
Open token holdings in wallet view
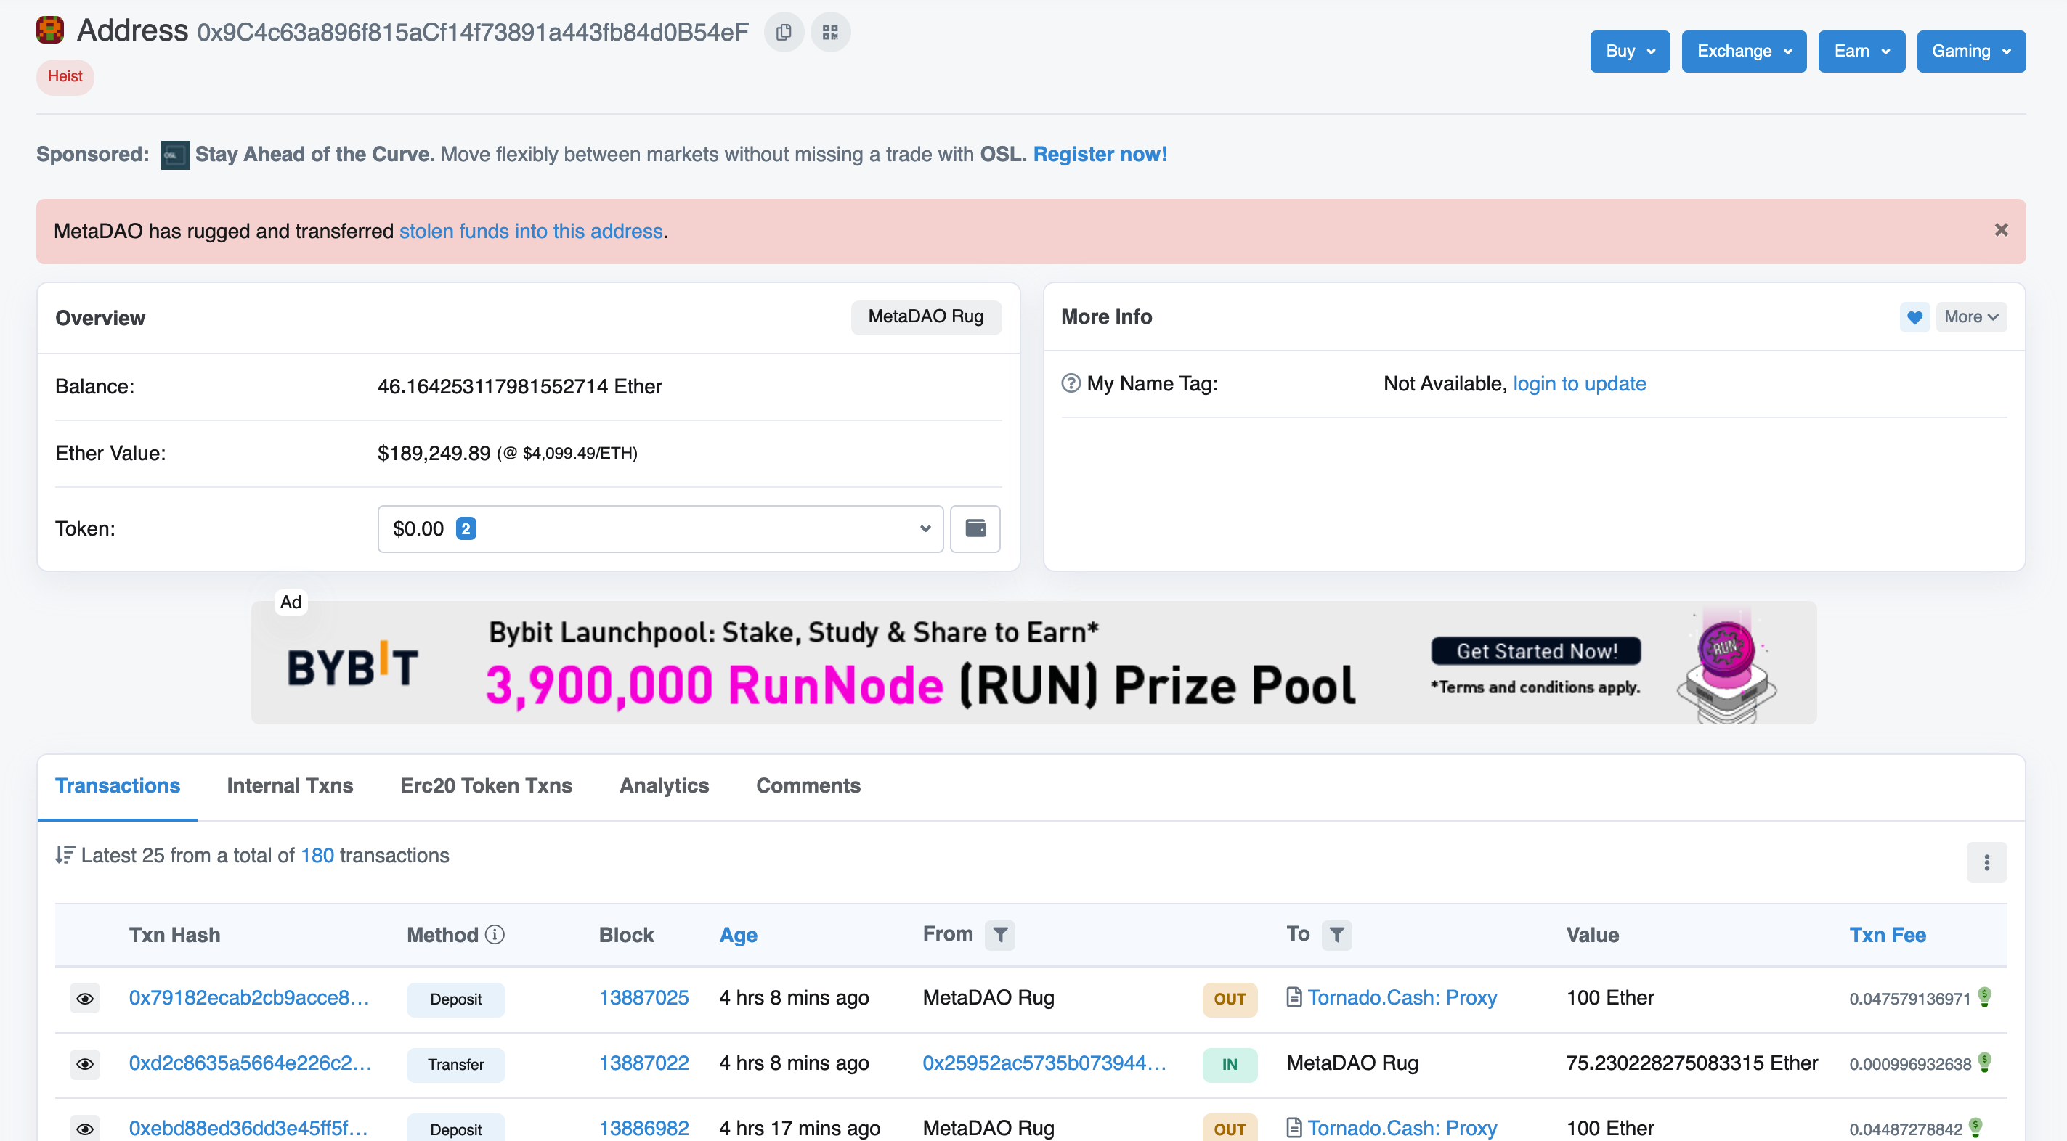click(975, 528)
